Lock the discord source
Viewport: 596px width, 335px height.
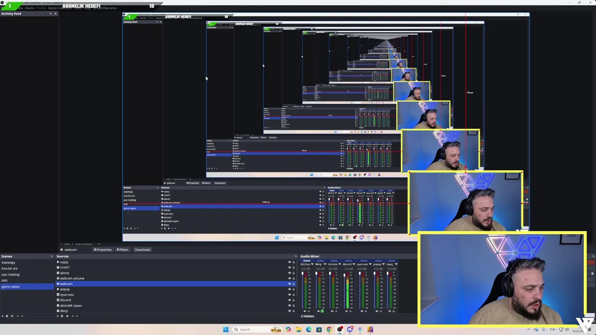click(293, 300)
